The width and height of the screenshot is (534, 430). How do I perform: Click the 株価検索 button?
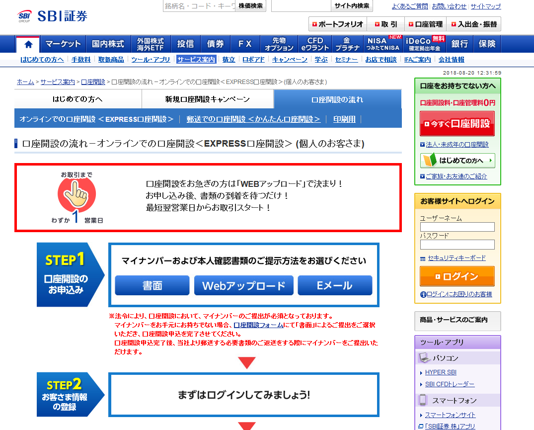click(251, 6)
